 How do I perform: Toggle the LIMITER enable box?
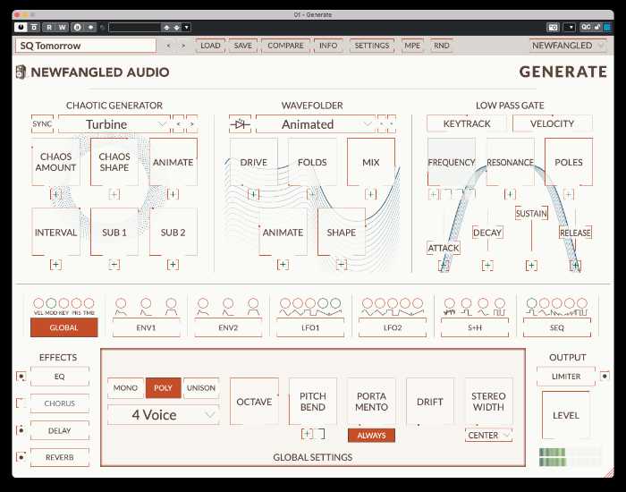click(x=605, y=376)
